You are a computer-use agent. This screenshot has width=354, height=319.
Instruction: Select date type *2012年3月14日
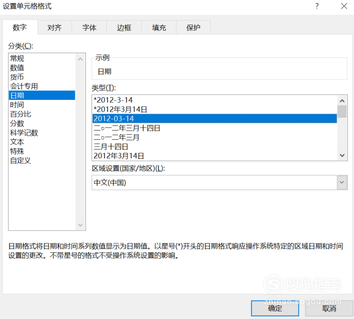[215, 109]
